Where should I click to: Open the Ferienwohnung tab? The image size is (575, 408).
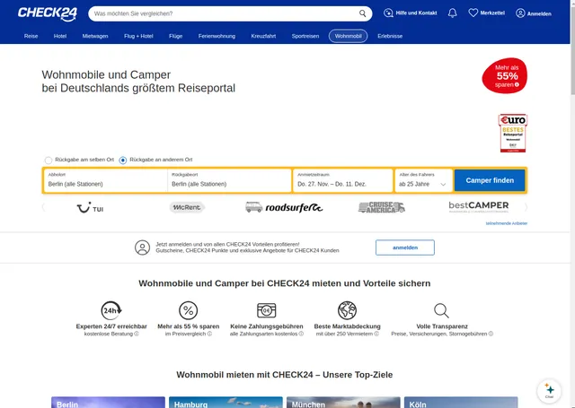pyautogui.click(x=217, y=36)
